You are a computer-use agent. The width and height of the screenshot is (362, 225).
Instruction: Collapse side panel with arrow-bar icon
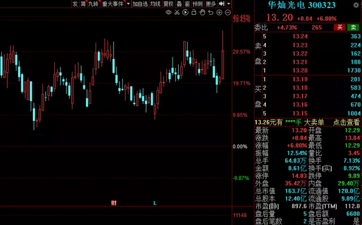(x=222, y=3)
